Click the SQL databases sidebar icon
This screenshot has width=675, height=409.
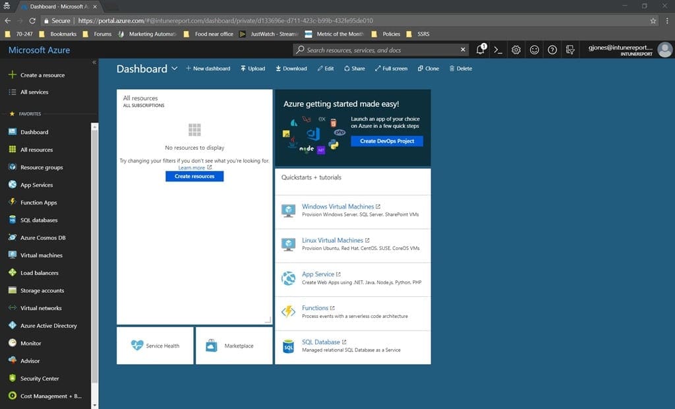coord(13,220)
